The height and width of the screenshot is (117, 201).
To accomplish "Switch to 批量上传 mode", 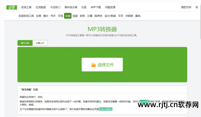I will click(40, 43).
